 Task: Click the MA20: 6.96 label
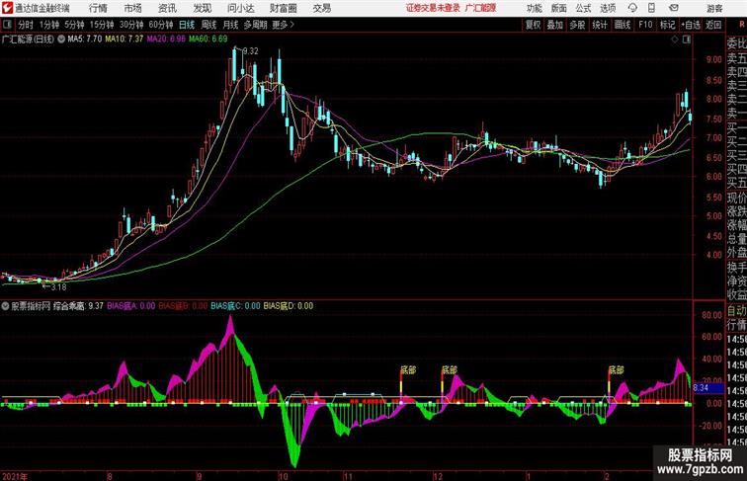(x=166, y=40)
